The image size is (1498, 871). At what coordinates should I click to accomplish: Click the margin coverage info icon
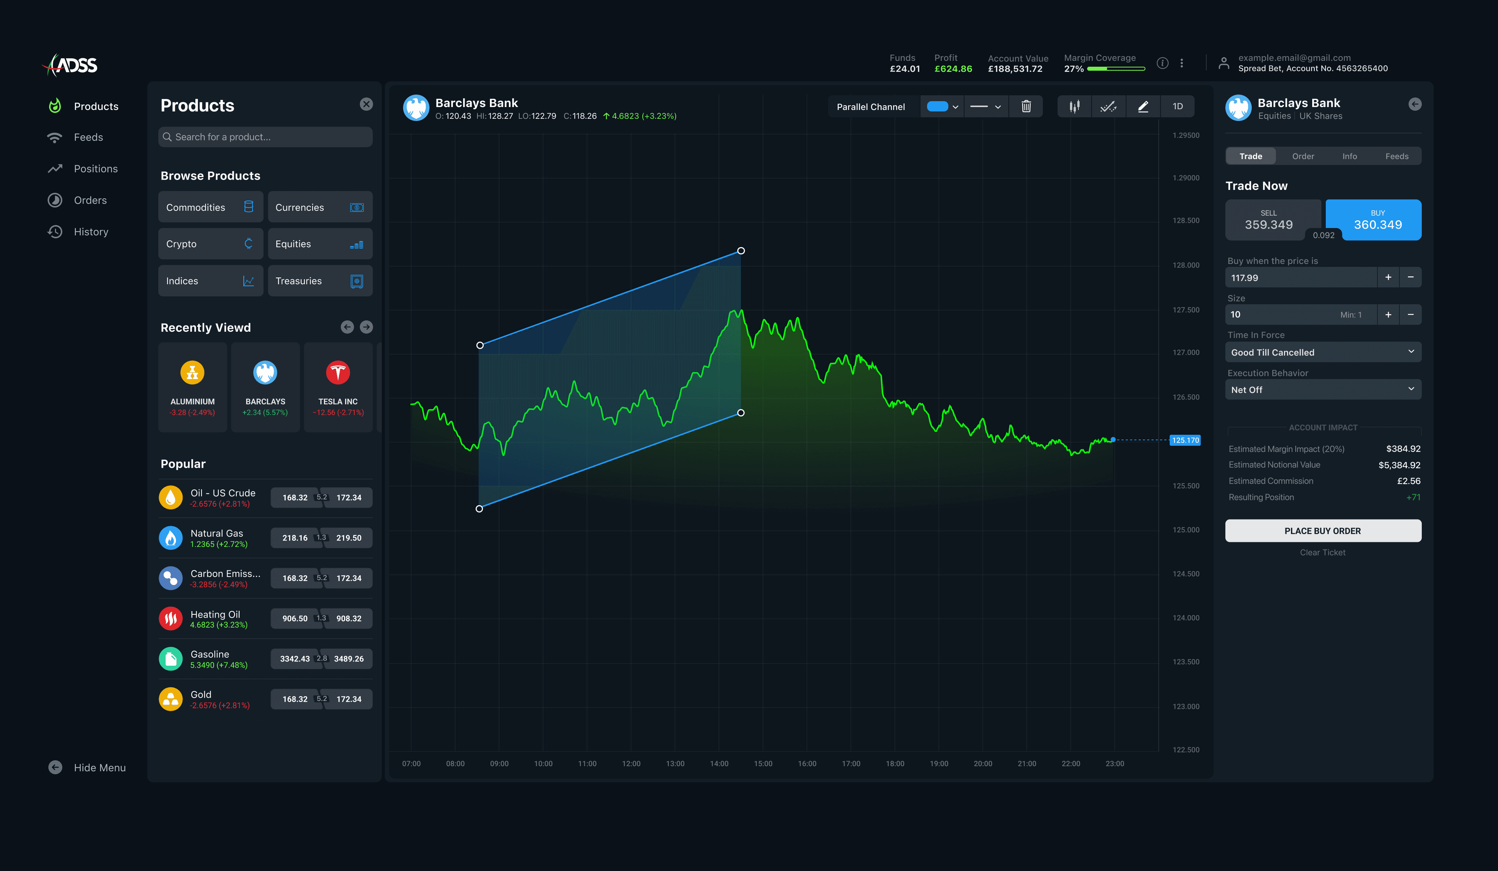point(1162,63)
